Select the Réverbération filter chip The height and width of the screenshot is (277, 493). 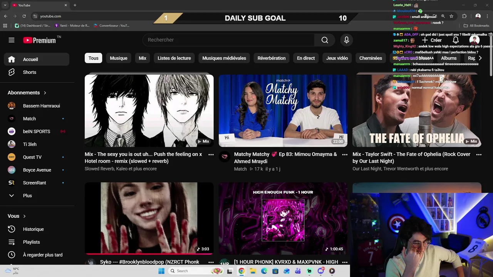click(x=272, y=58)
